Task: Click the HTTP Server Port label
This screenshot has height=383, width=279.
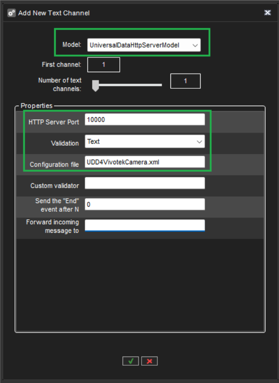Action: tap(54, 122)
